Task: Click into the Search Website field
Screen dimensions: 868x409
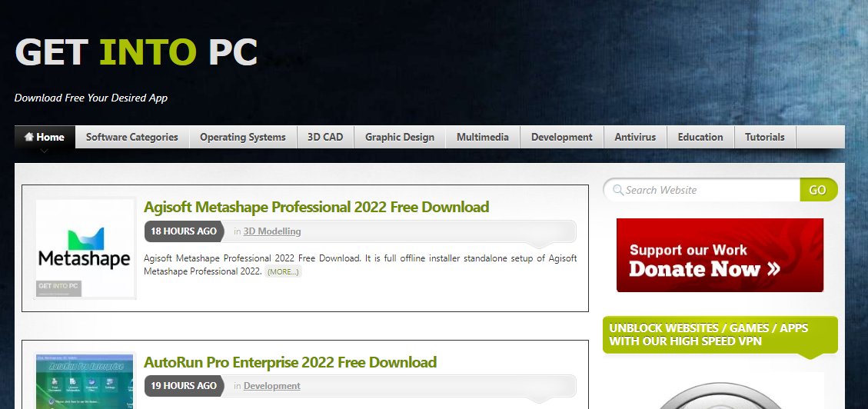Action: point(707,190)
